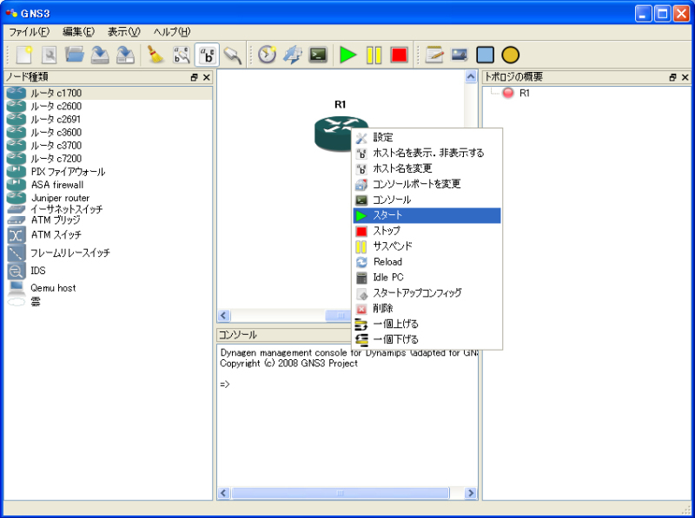Open the ヘルプ menu
Image resolution: width=695 pixels, height=518 pixels.
click(x=171, y=31)
